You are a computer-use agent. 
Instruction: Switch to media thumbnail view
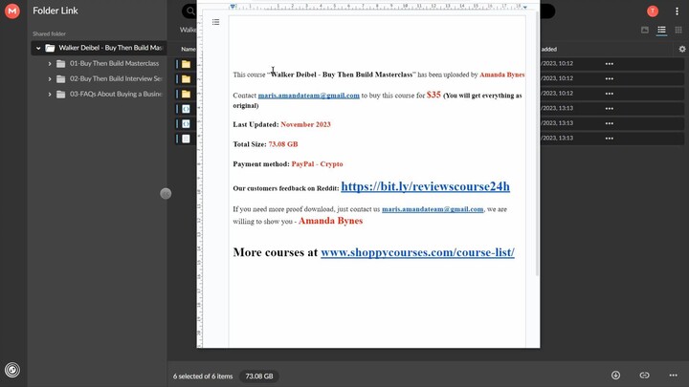point(645,31)
